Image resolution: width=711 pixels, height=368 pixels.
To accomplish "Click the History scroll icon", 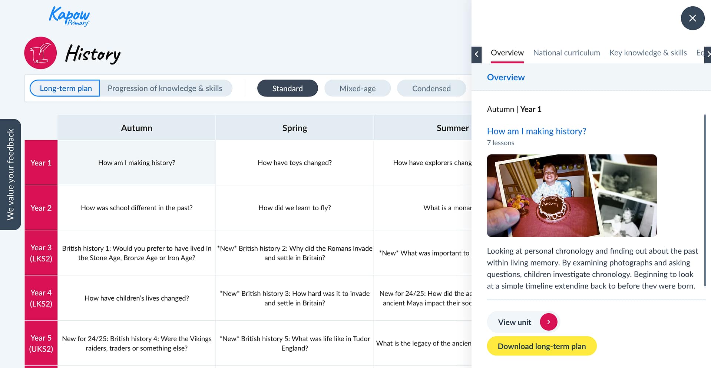I will [40, 53].
